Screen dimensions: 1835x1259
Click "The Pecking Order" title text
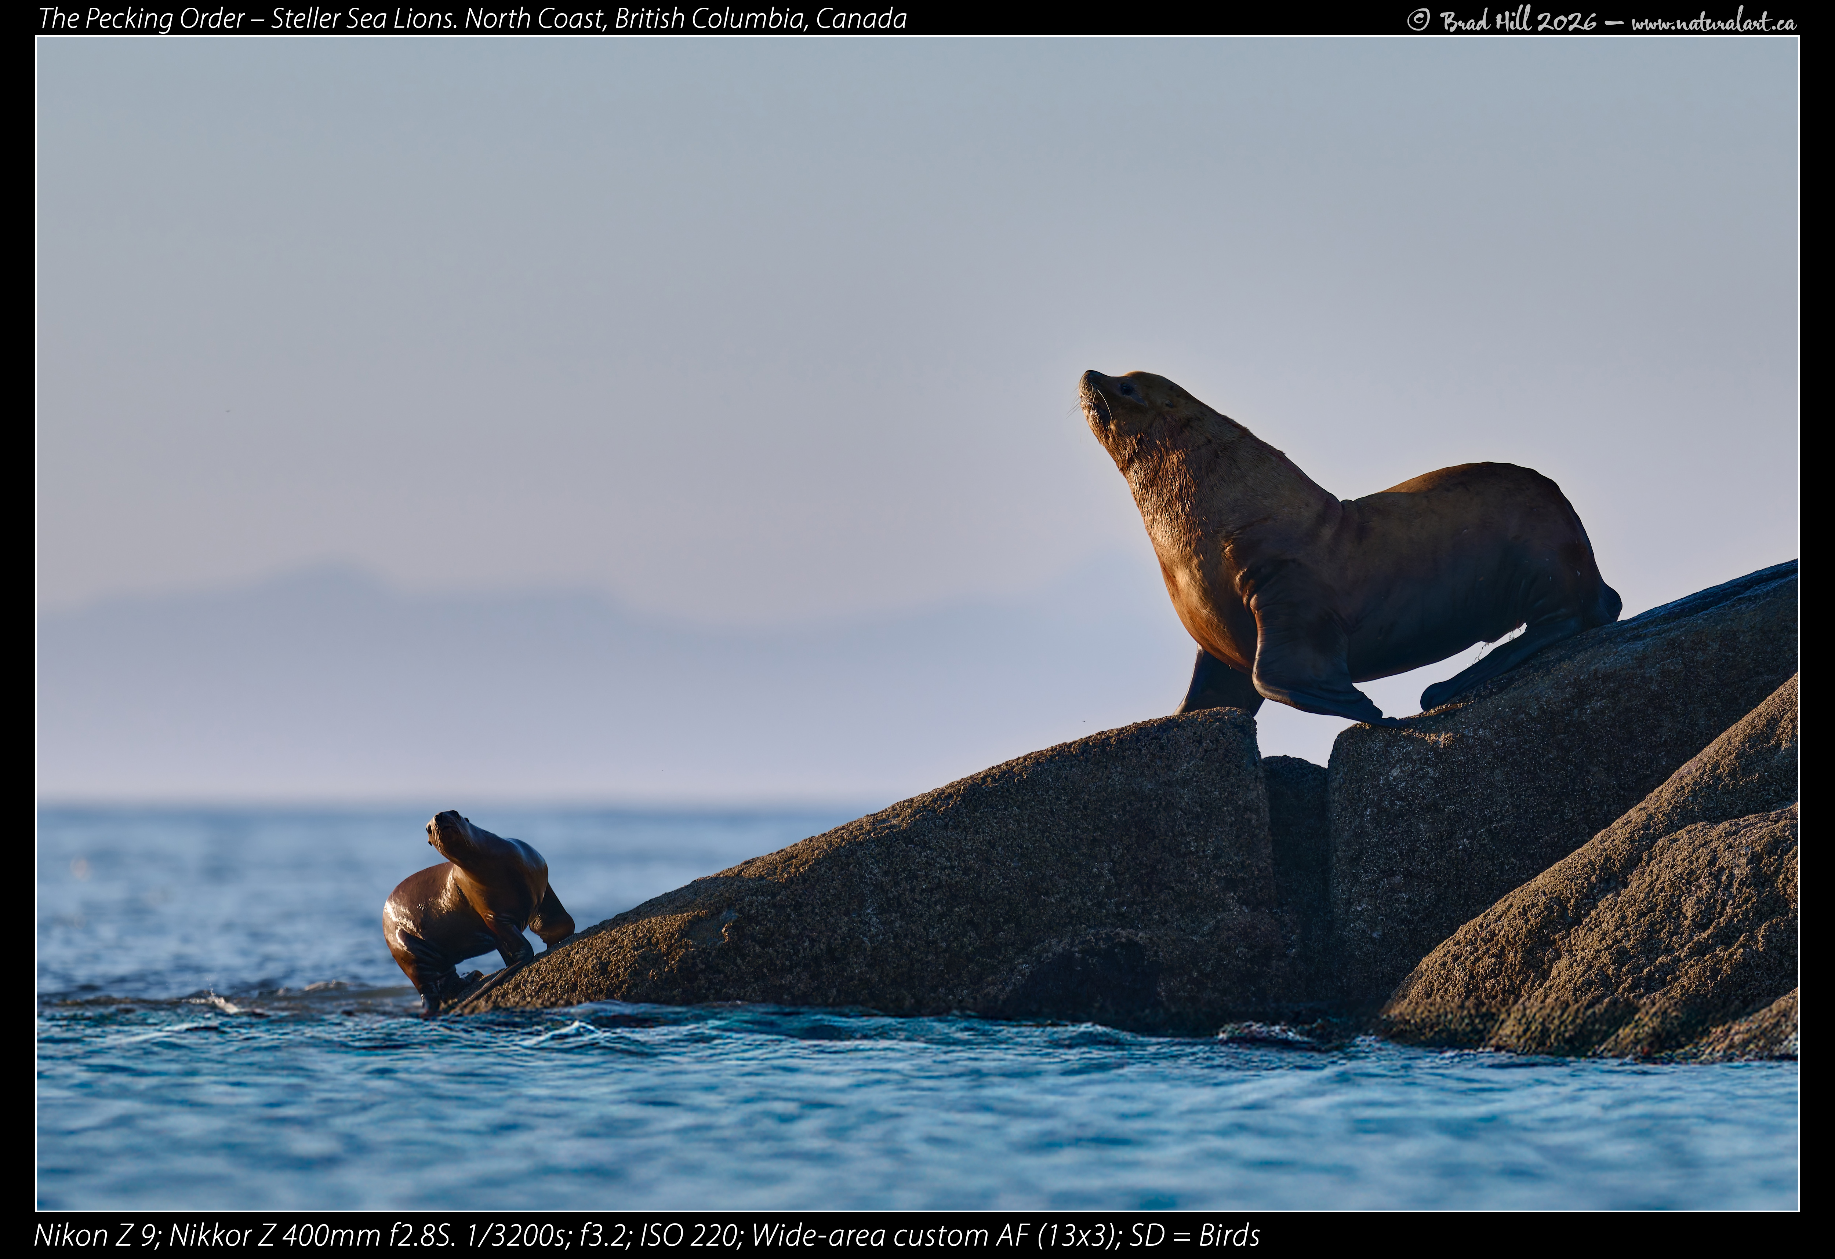(141, 18)
